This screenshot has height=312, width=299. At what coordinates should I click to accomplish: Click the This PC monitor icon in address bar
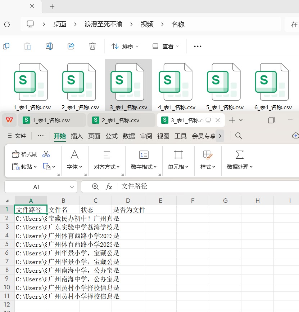click(30, 24)
